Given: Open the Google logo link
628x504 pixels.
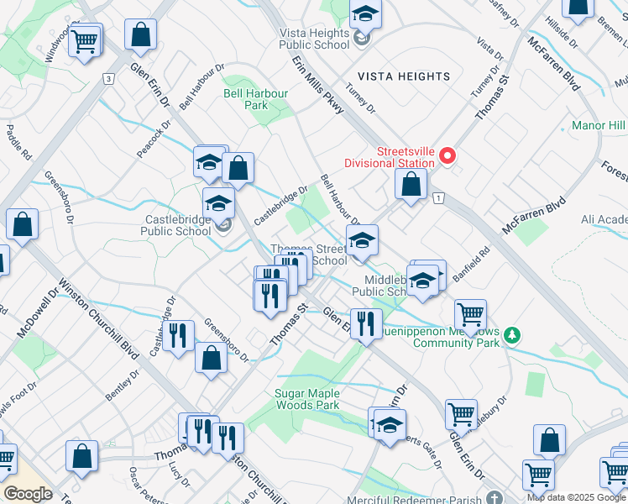Looking at the screenshot, I should [x=28, y=494].
